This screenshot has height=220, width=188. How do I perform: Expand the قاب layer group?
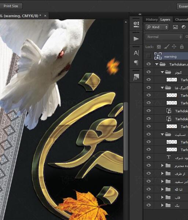coord(162,197)
